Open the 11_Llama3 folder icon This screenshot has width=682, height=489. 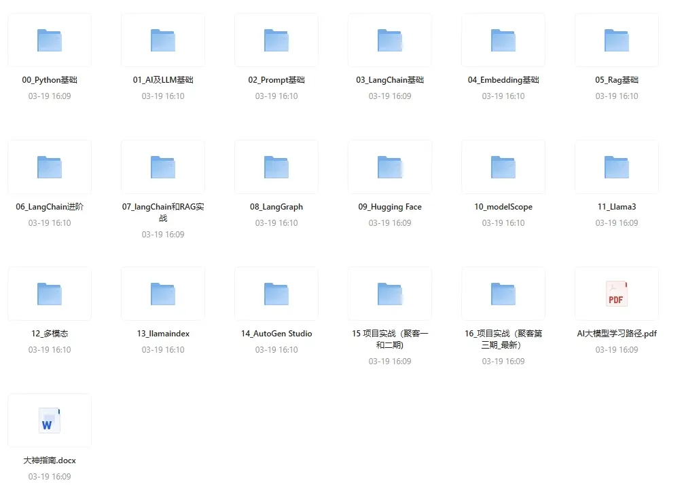click(x=617, y=168)
